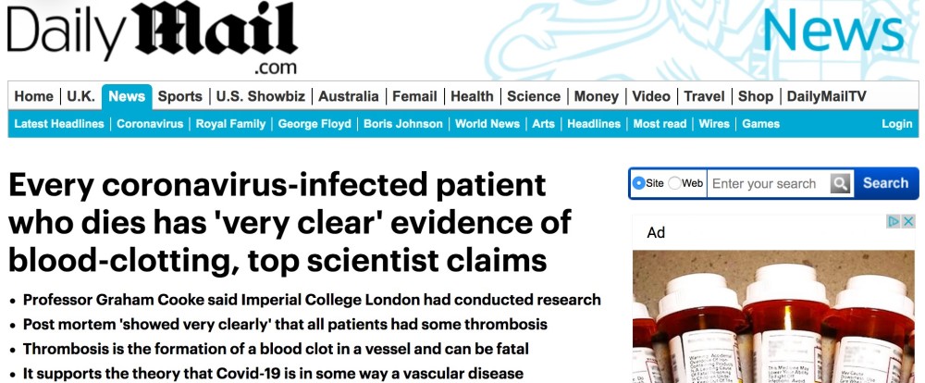
Task: Open the Home menu item
Action: pyautogui.click(x=34, y=96)
